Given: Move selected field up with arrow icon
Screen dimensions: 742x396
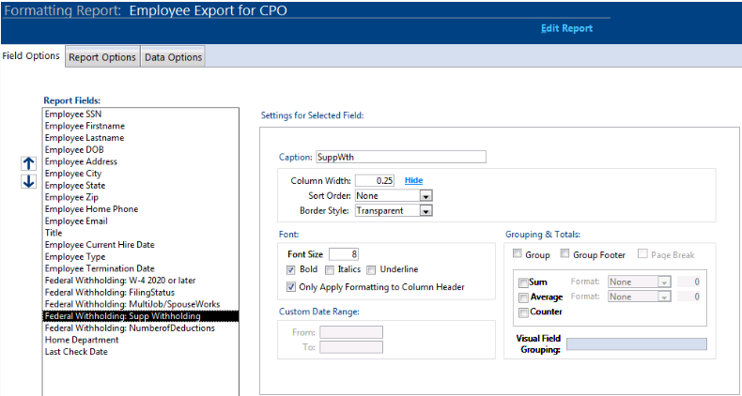Looking at the screenshot, I should click(29, 163).
